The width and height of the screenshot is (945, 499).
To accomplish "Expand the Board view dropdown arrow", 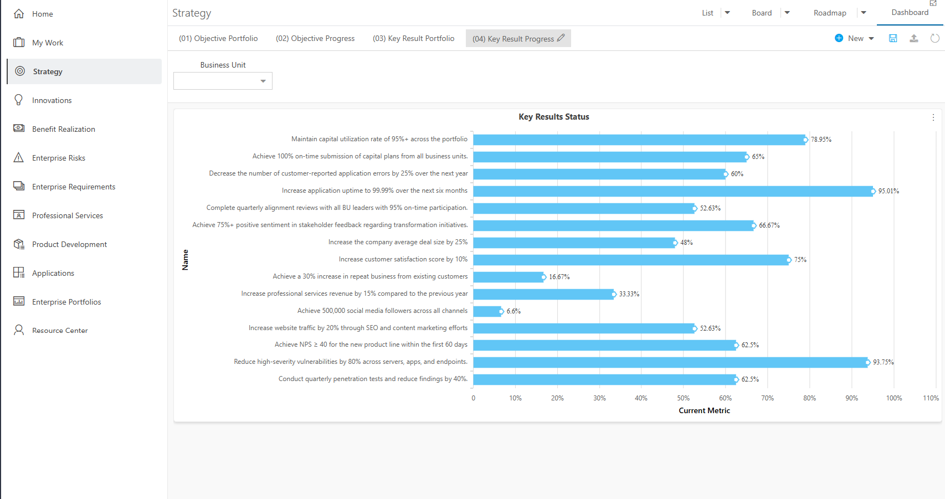I will [x=787, y=13].
